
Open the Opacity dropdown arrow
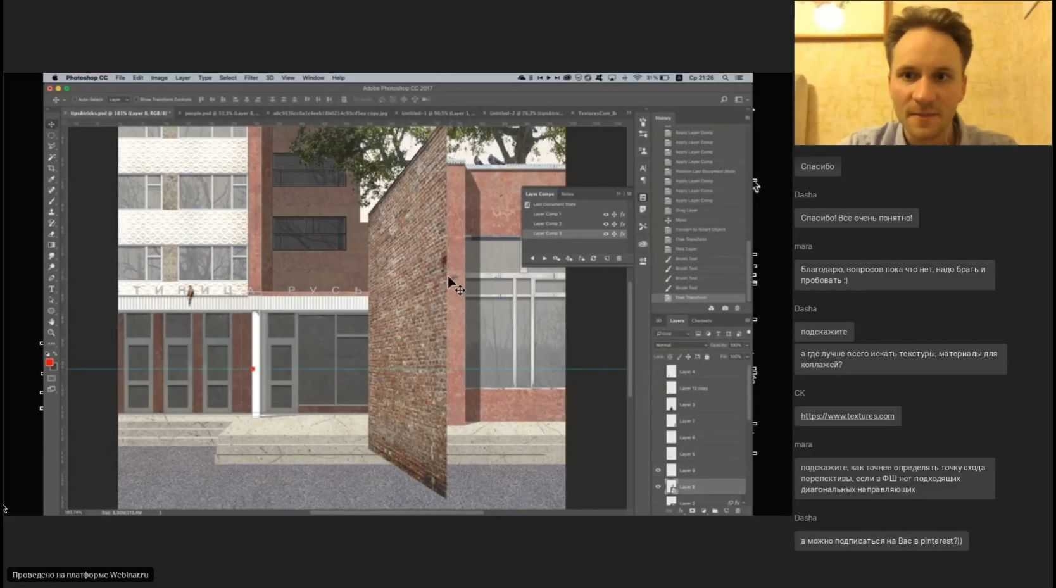click(x=746, y=345)
